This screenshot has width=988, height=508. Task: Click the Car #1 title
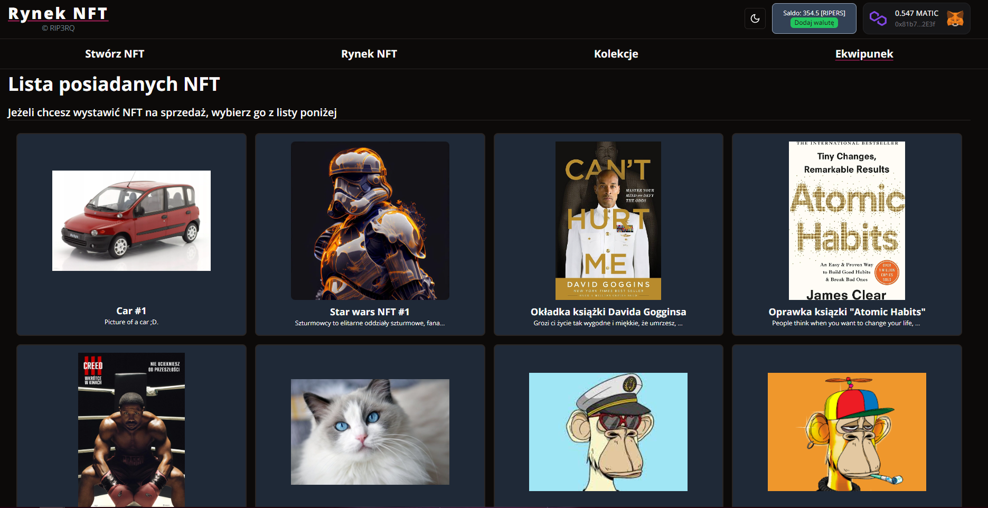(x=131, y=311)
